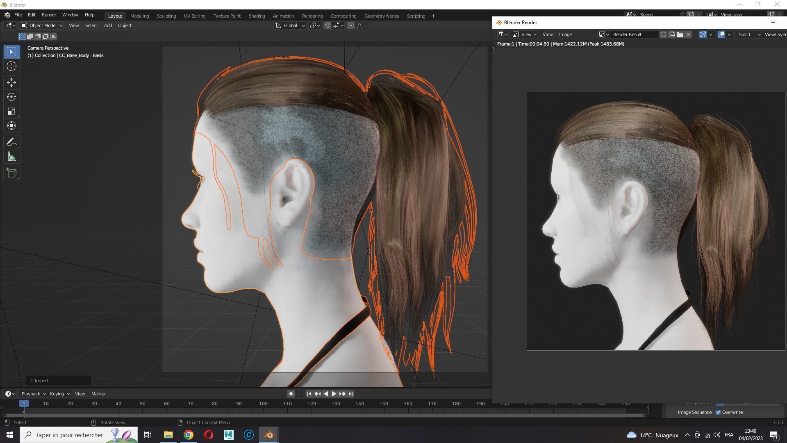
Task: Open the Slot 1 dropdown in render window
Action: click(748, 34)
